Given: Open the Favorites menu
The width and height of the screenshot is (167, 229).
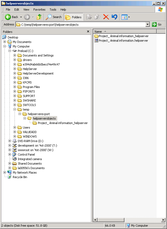Looking at the screenshot, I should click(x=39, y=10).
